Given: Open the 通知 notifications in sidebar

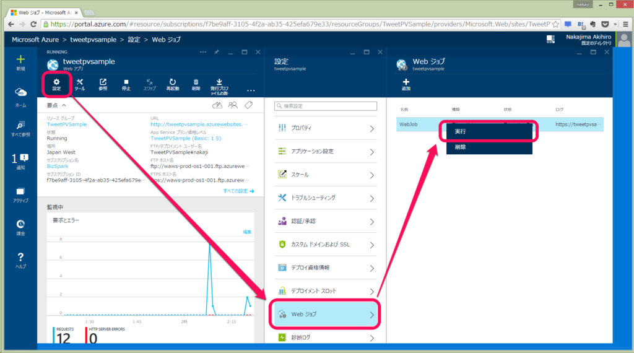Looking at the screenshot, I should [x=20, y=161].
